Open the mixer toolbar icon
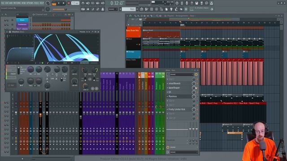The image size is (287, 161). tap(157, 9)
